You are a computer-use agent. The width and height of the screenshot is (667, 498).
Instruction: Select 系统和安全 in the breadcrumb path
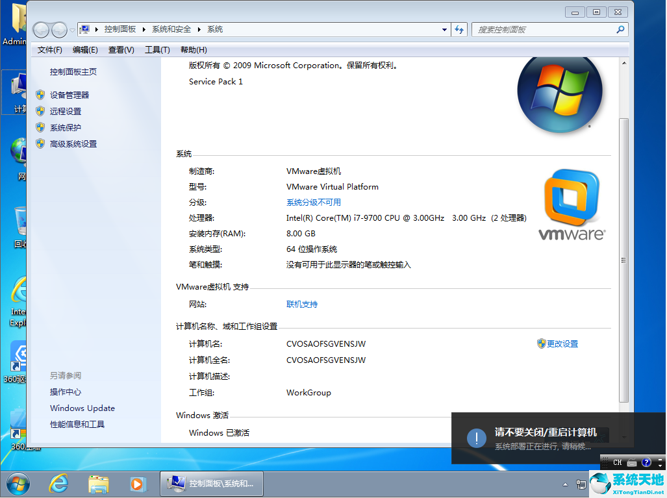(171, 29)
